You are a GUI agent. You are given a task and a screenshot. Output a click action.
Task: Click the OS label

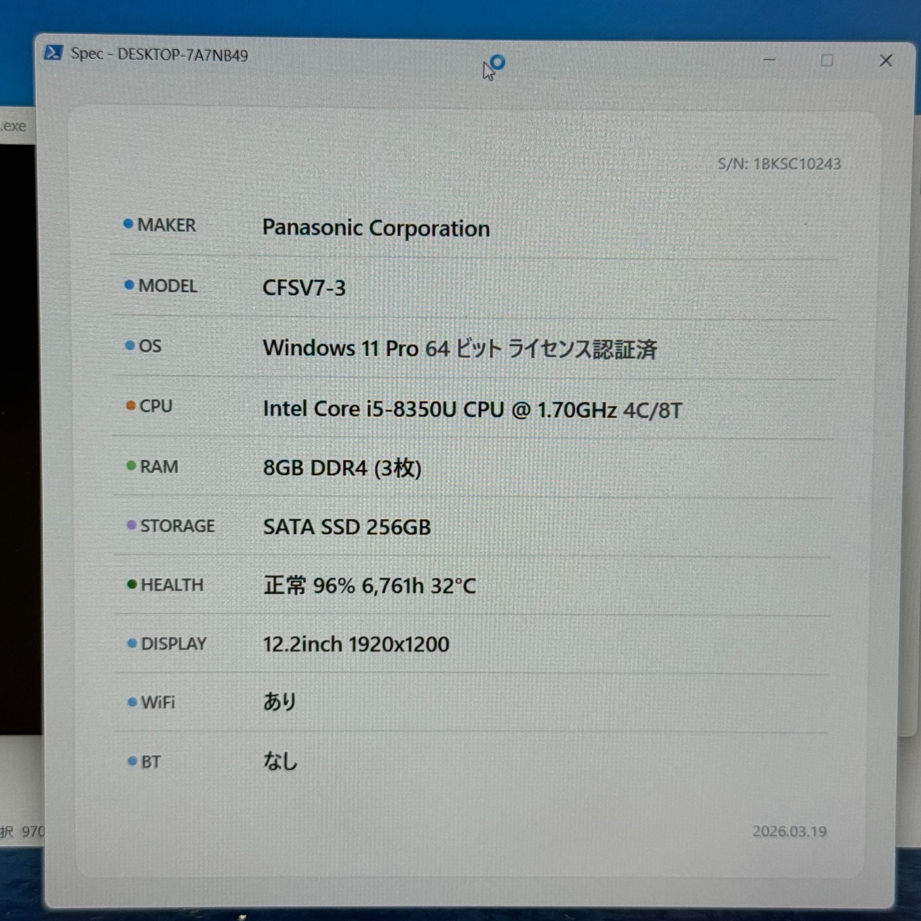pos(150,346)
